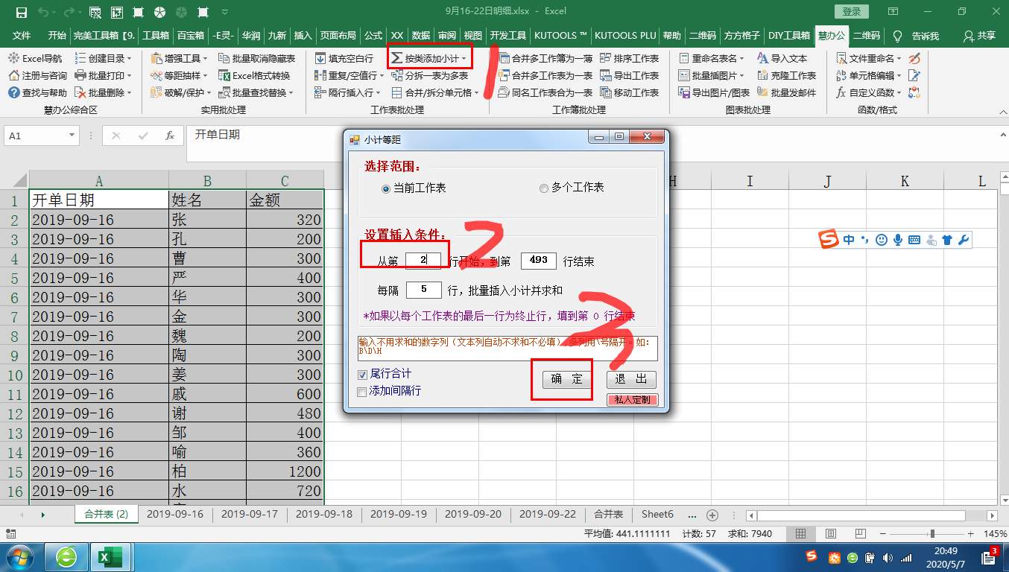Expand 破解/保护 dropdown
The image size is (1009, 572).
(x=209, y=92)
